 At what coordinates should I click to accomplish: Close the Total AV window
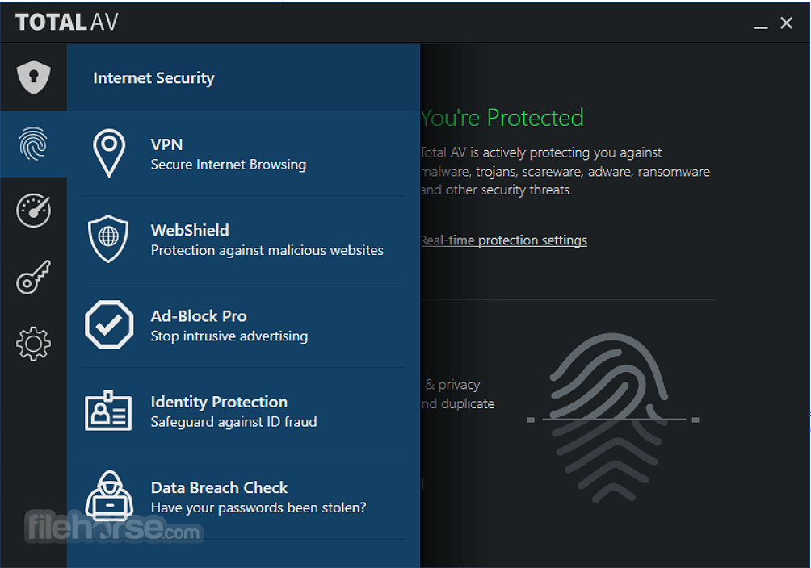(x=786, y=23)
